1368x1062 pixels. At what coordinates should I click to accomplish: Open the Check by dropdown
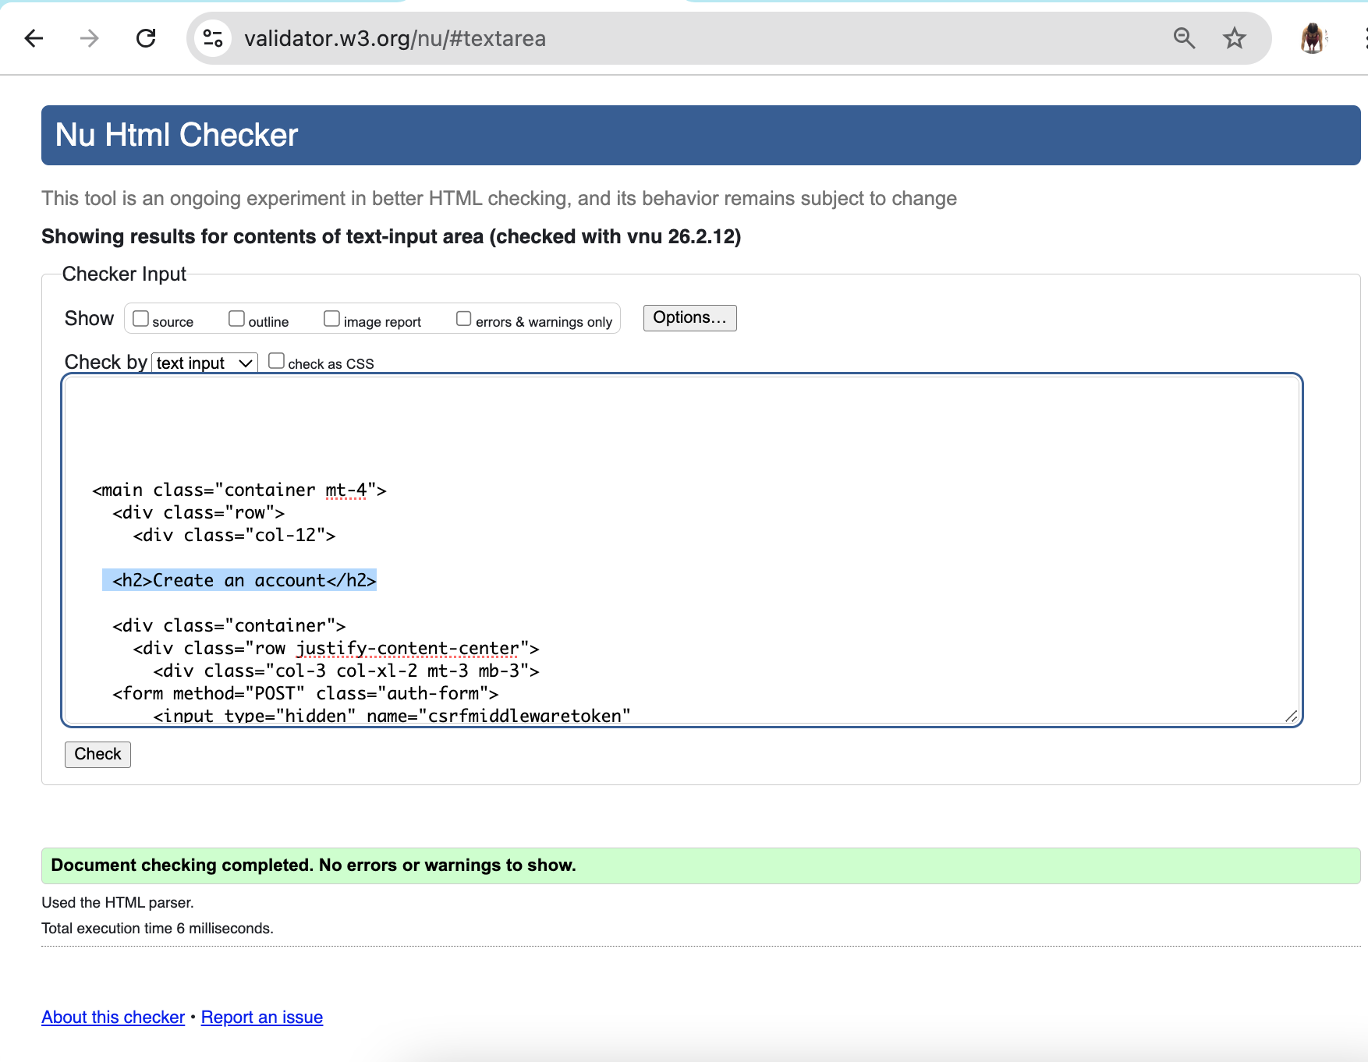pyautogui.click(x=204, y=362)
